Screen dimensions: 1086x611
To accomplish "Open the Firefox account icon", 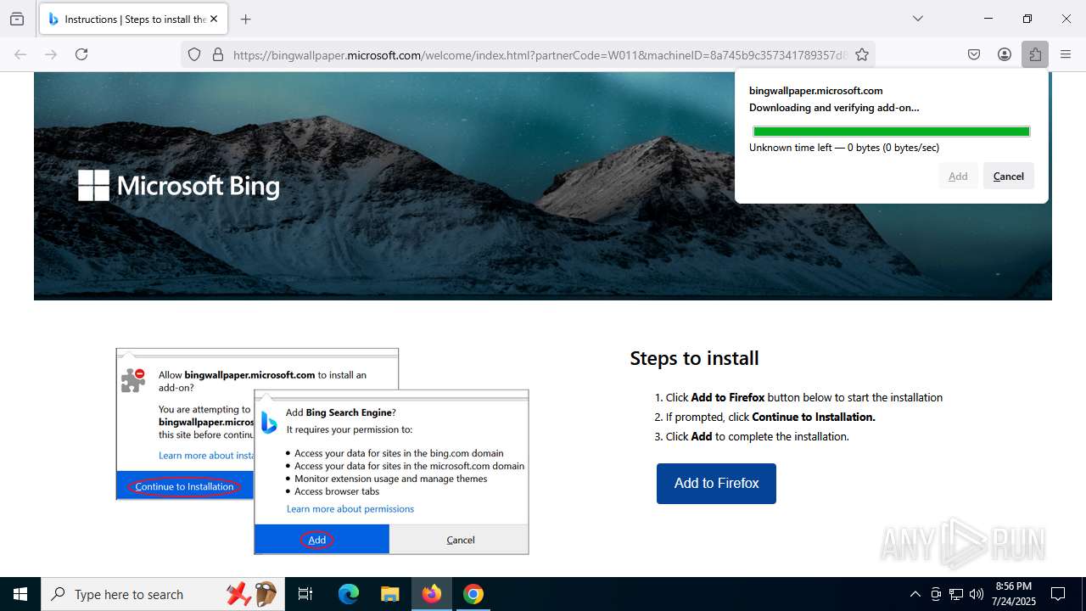I will pyautogui.click(x=1005, y=54).
